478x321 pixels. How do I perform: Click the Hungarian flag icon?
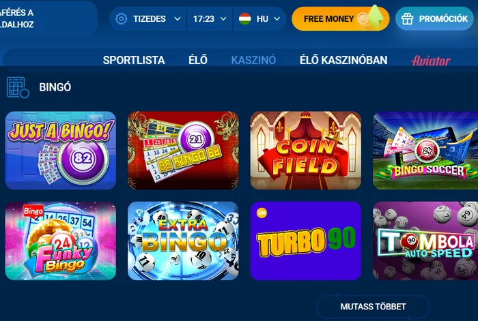(x=244, y=19)
